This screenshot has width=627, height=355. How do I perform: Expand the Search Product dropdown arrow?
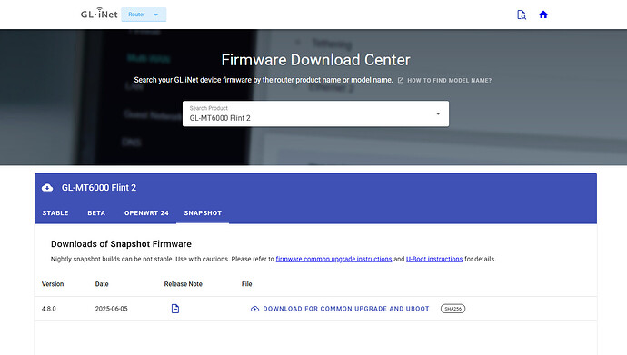coord(438,113)
